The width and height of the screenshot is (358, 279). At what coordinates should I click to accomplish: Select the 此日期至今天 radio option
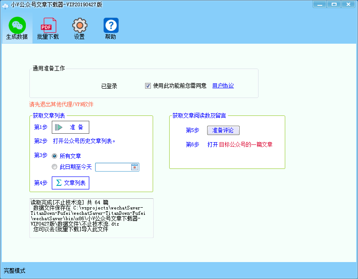(x=54, y=167)
